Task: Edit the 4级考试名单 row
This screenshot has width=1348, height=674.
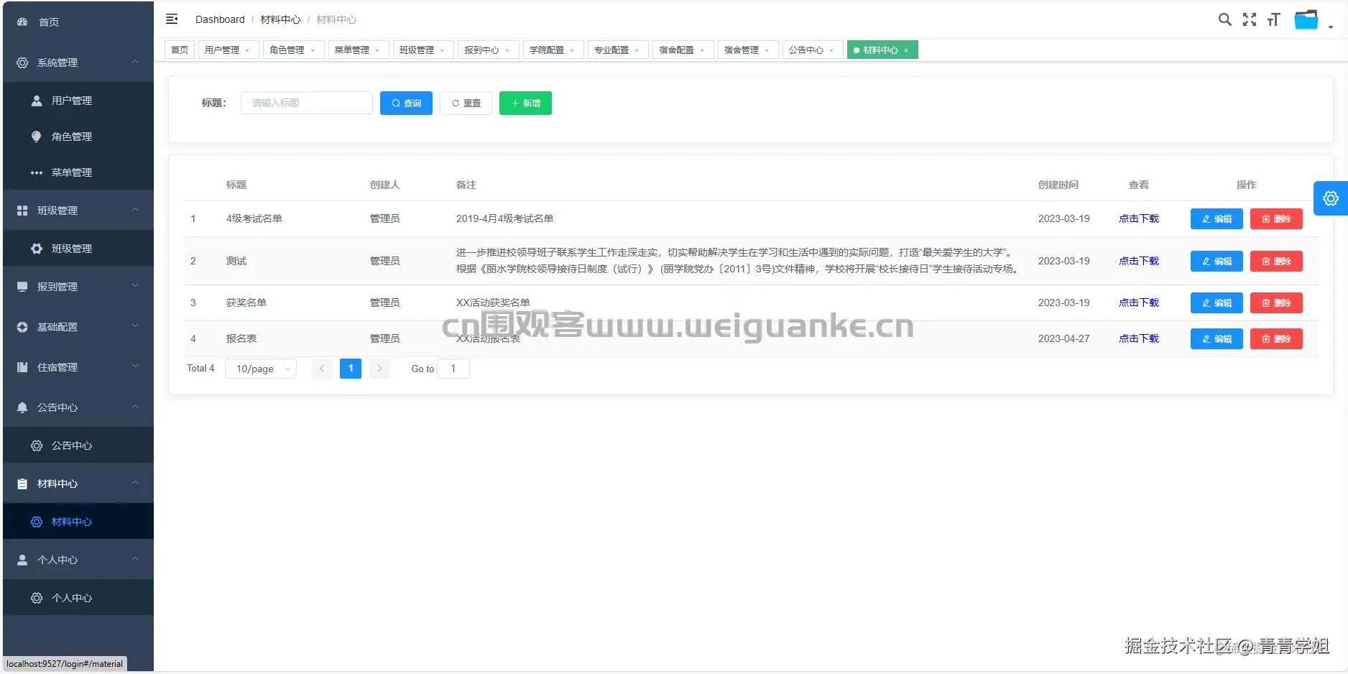Action: pos(1217,218)
